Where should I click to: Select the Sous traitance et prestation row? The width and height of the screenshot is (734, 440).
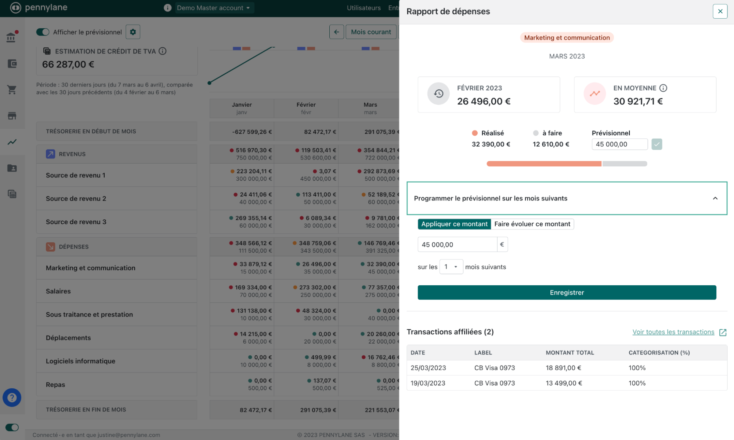pyautogui.click(x=116, y=315)
